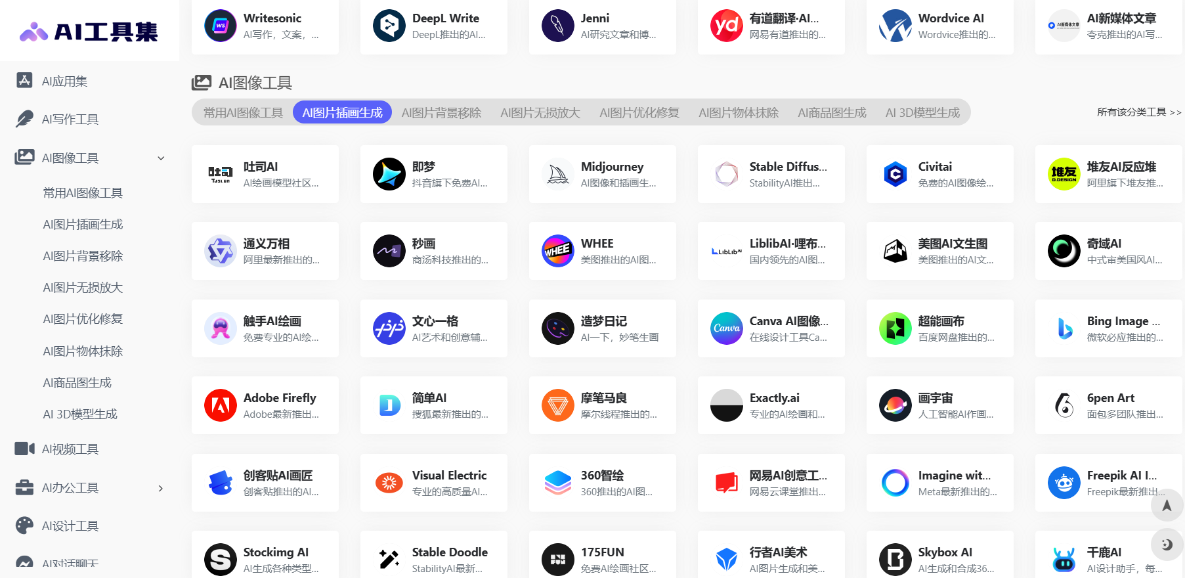
Task: Click sidebar sub-item AI 3D模型生成
Action: [x=80, y=414]
